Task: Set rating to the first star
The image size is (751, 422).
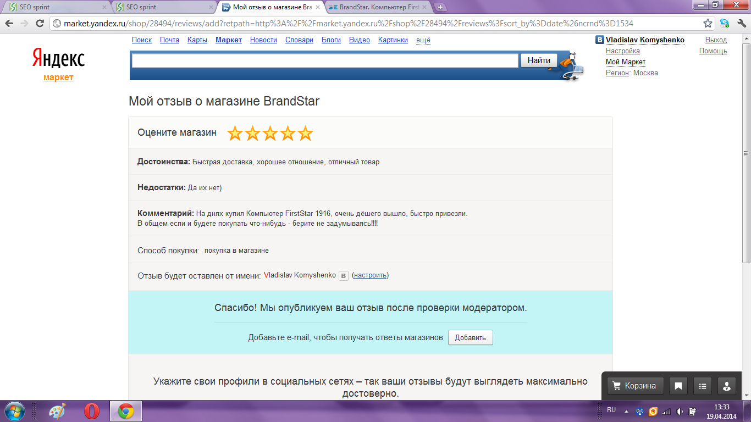Action: point(235,133)
